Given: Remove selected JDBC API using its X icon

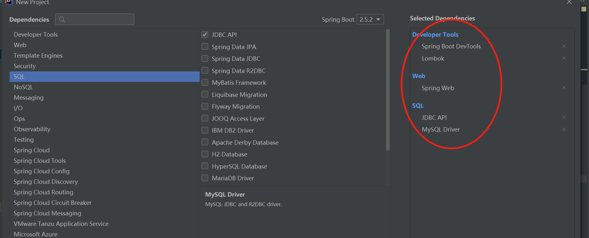Looking at the screenshot, I should tap(564, 117).
